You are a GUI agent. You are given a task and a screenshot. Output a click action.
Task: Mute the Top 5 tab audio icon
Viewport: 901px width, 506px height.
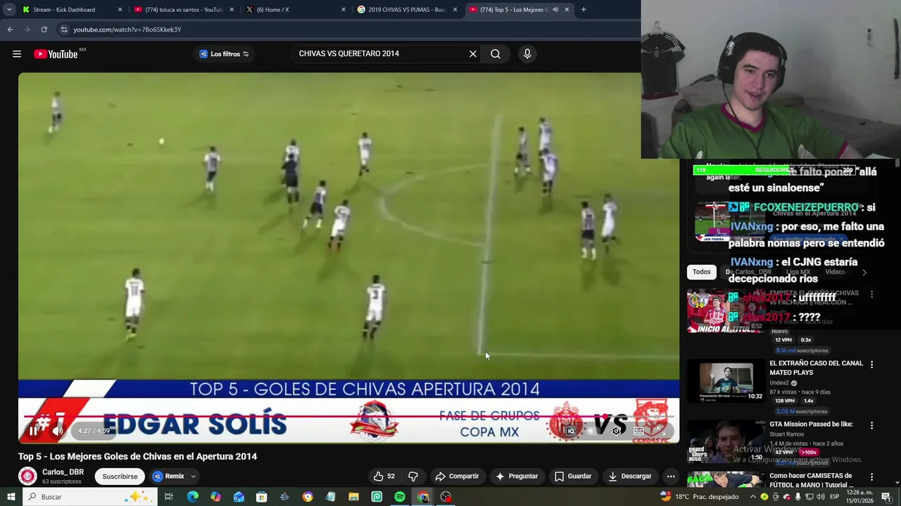pos(555,10)
